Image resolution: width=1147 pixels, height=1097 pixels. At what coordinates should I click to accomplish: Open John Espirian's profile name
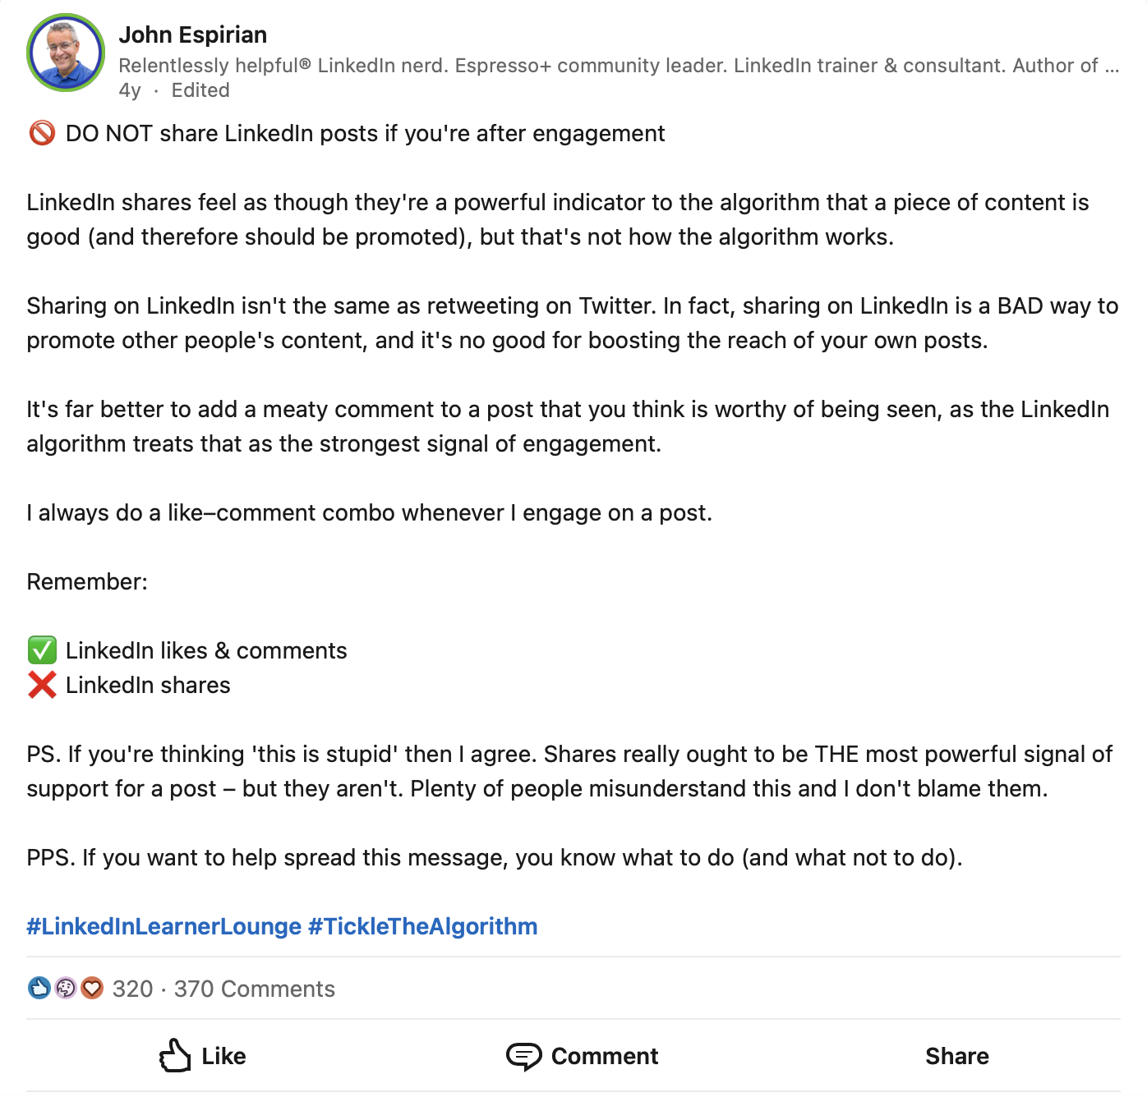click(194, 34)
